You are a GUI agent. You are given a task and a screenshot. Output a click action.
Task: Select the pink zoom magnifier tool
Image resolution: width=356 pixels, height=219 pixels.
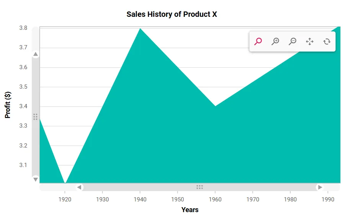[258, 42]
